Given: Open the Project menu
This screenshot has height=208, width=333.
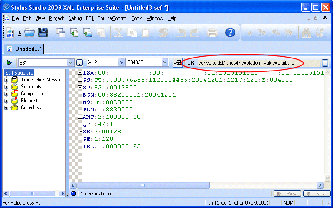Looking at the screenshot, I should click(56, 18).
